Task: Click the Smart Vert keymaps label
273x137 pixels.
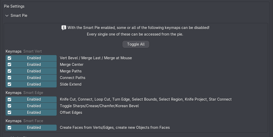Action: (33, 51)
